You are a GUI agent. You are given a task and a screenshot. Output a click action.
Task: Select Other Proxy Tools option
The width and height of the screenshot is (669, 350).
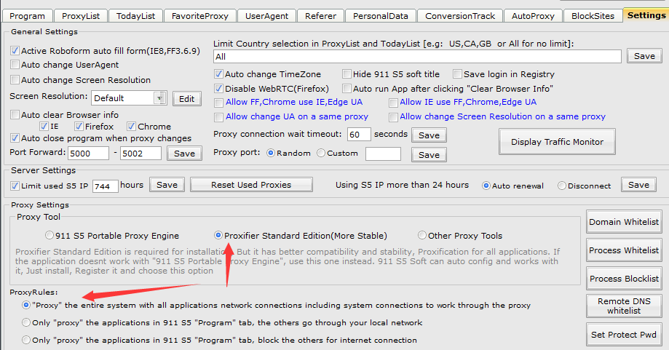click(x=422, y=235)
